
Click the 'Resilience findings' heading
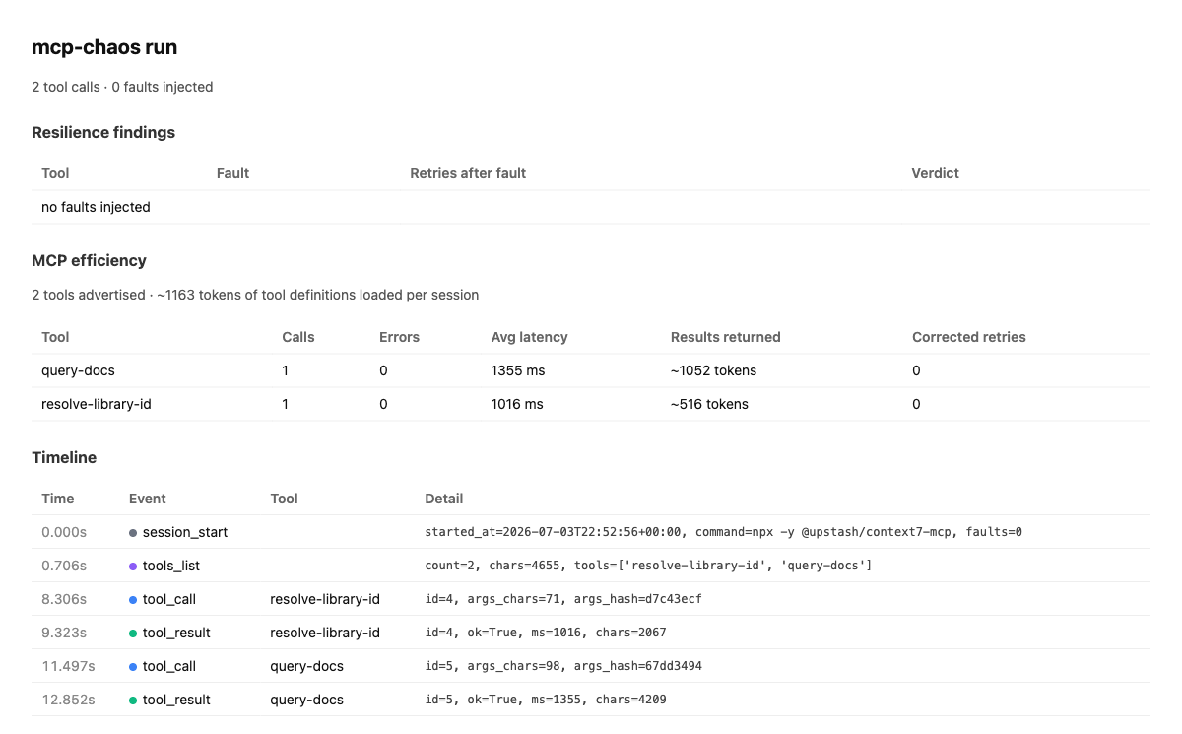pos(103,132)
